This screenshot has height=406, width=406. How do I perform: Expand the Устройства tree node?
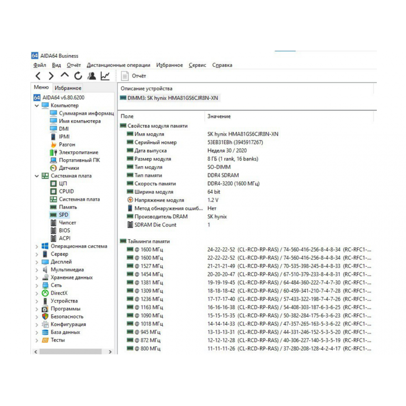(x=37, y=301)
